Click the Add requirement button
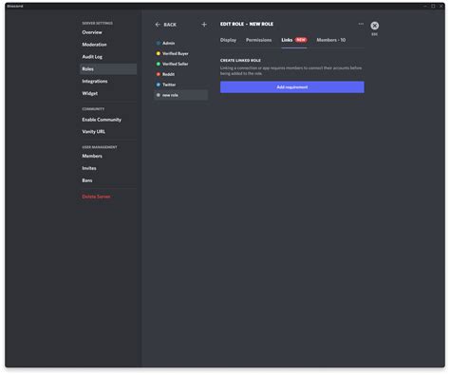 292,87
